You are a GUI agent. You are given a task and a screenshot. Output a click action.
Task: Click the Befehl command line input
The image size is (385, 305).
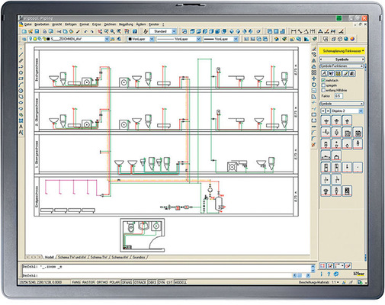coord(158,275)
